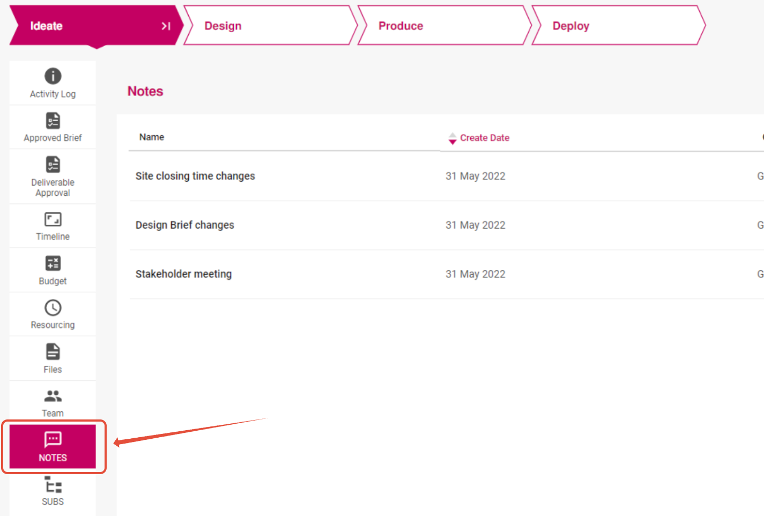
Task: Click the date for Stakeholder meeting
Action: click(476, 274)
